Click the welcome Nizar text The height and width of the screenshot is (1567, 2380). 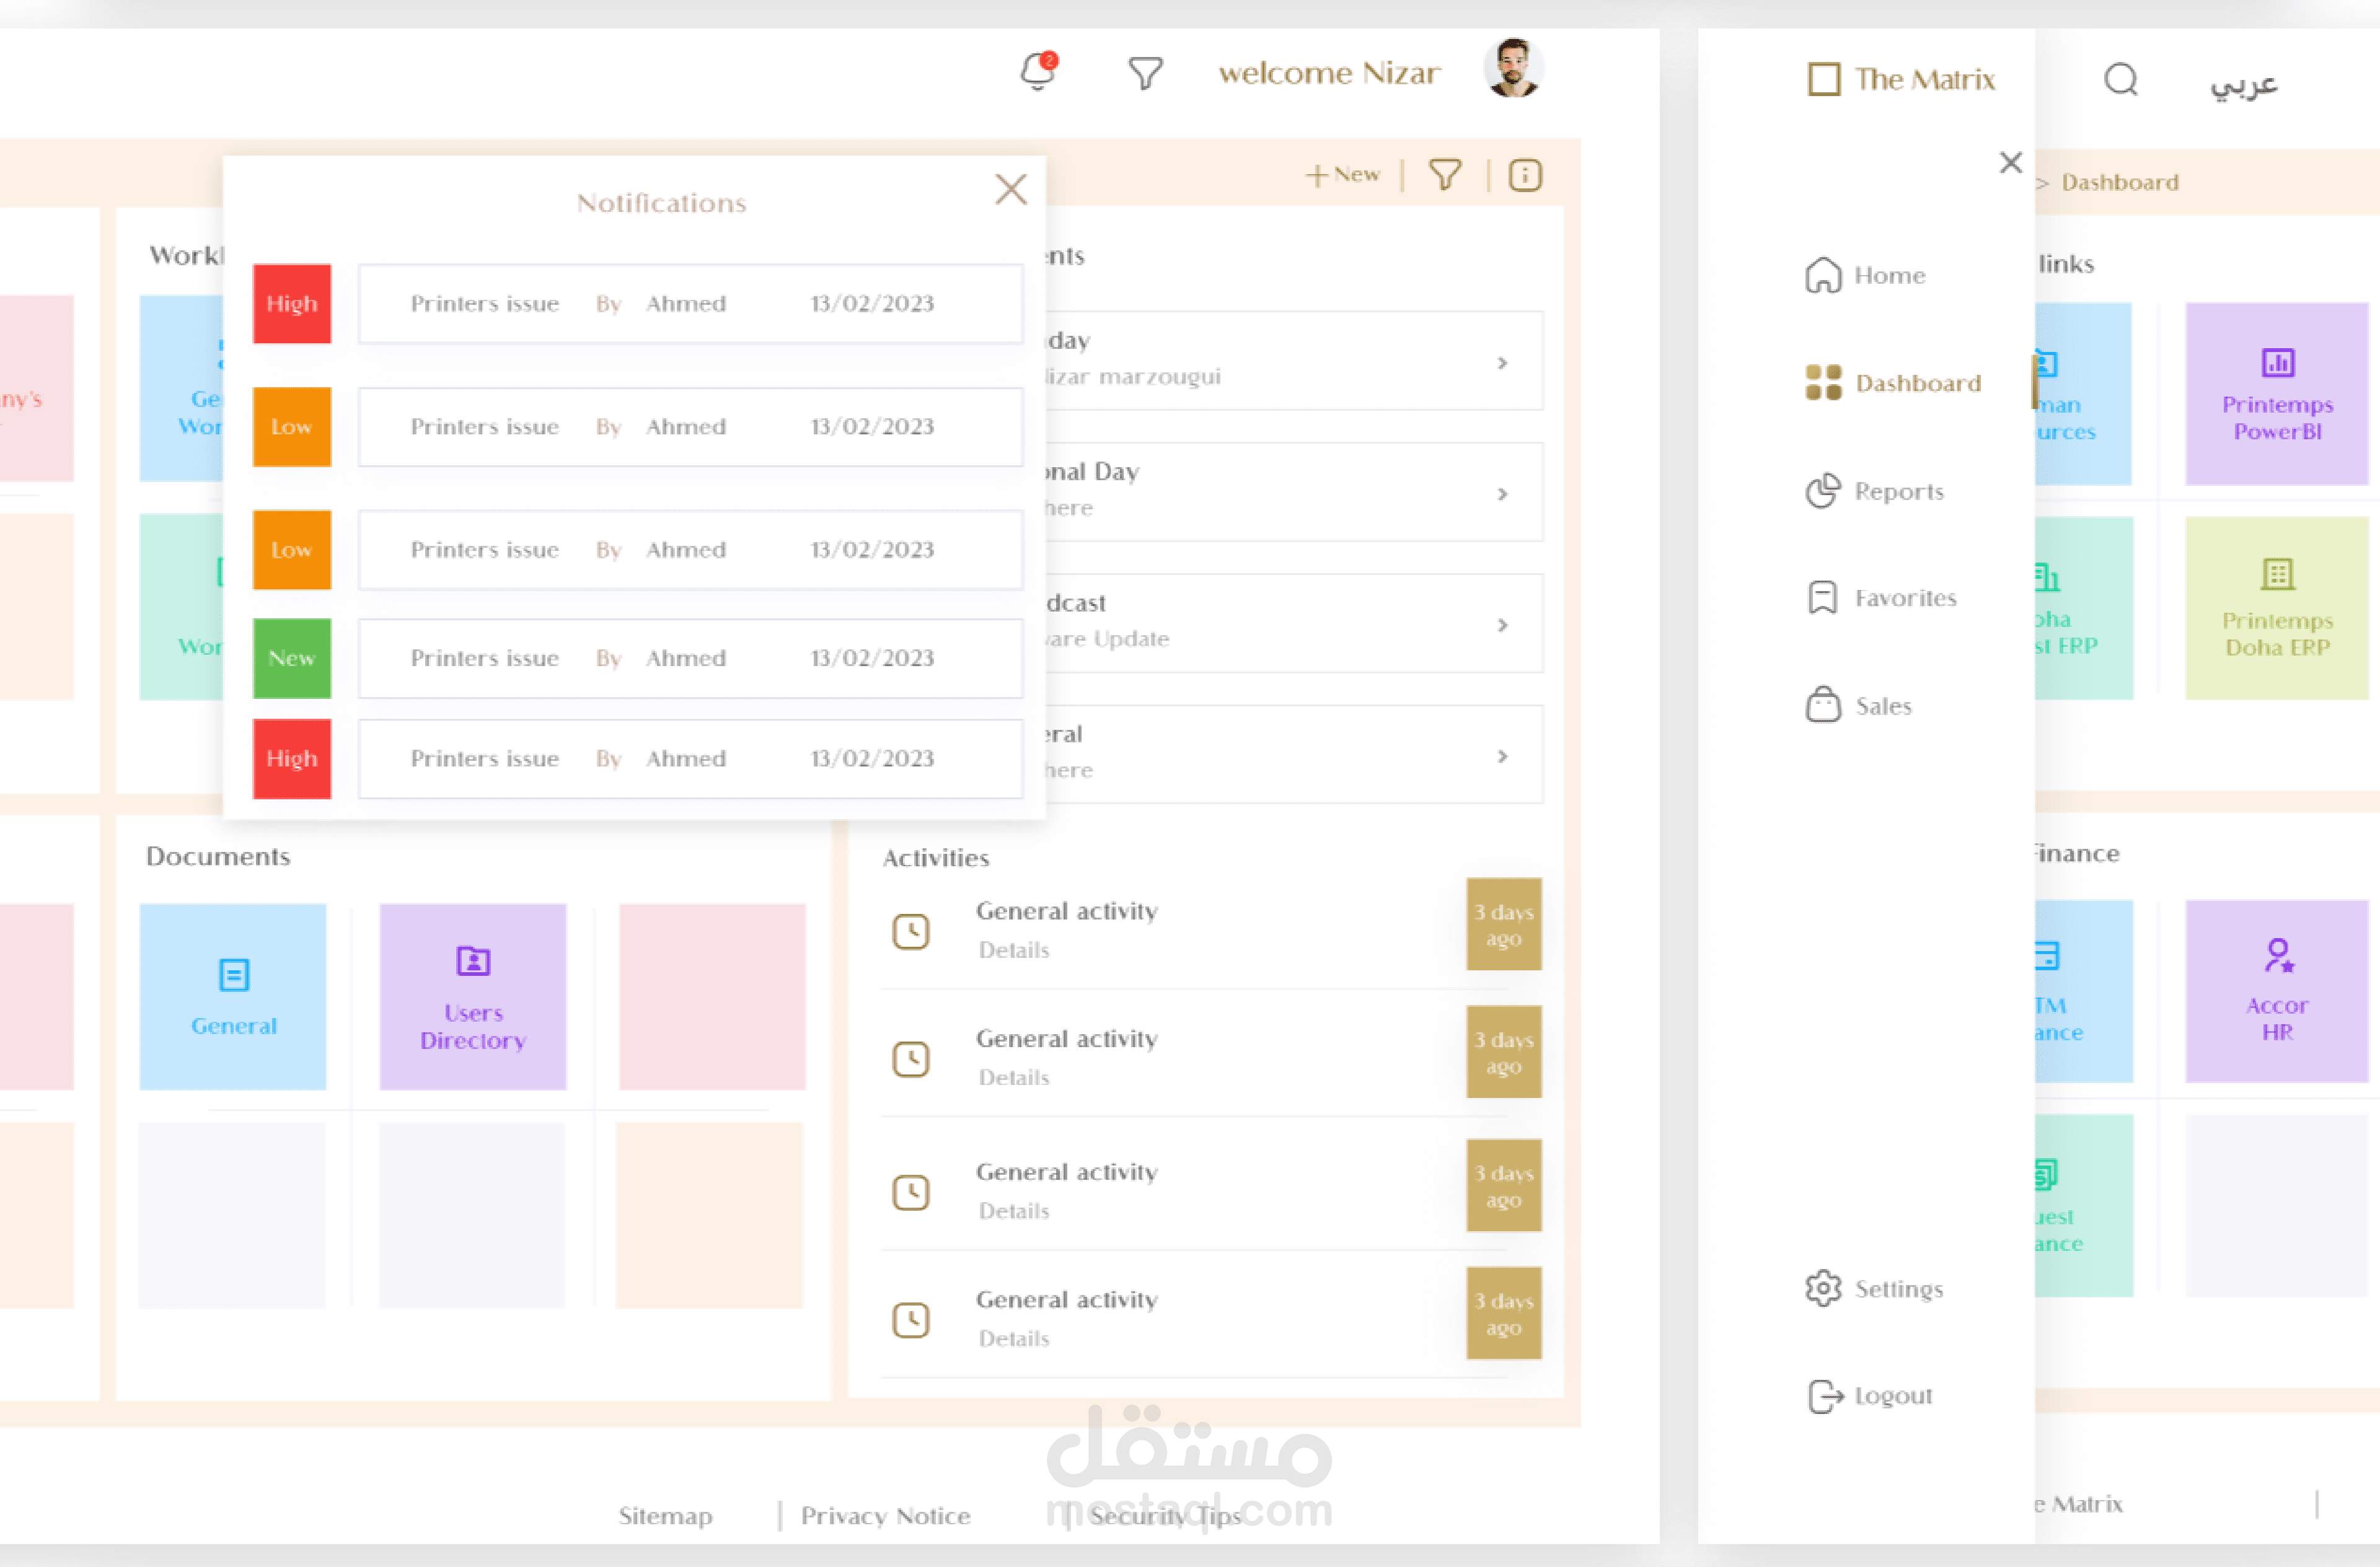(x=1329, y=73)
